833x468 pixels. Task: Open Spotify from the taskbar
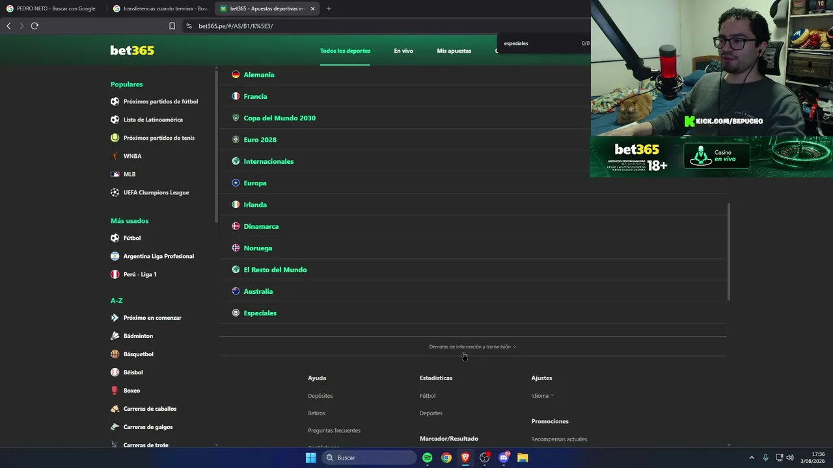pos(427,458)
